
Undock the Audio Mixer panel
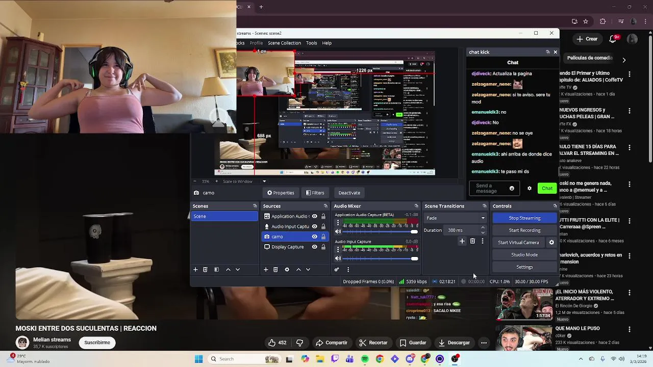pyautogui.click(x=416, y=206)
